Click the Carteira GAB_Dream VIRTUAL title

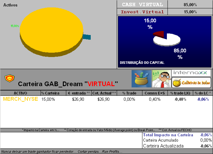(68, 84)
